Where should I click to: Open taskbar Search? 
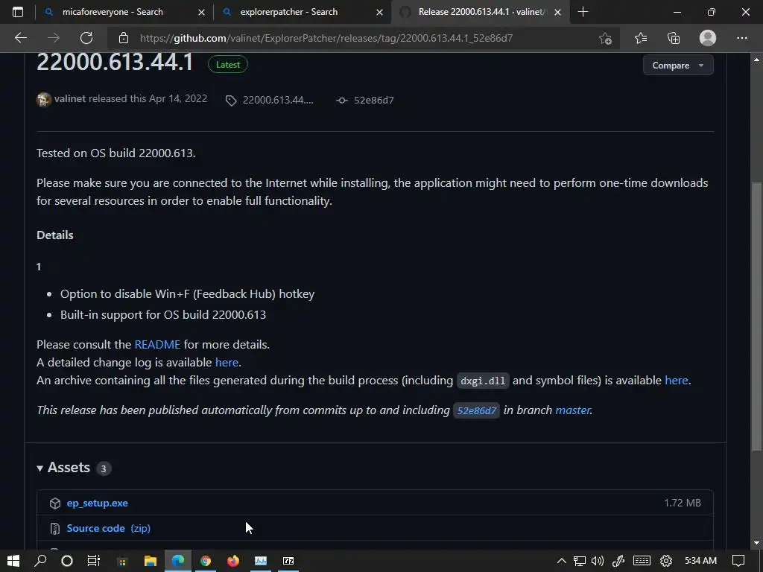point(40,561)
